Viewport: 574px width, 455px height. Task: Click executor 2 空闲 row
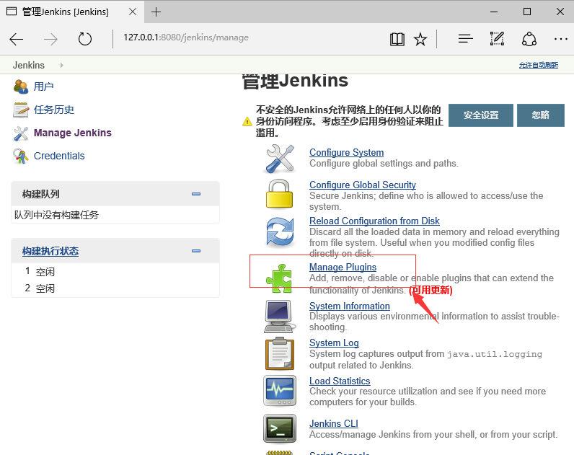(115, 288)
